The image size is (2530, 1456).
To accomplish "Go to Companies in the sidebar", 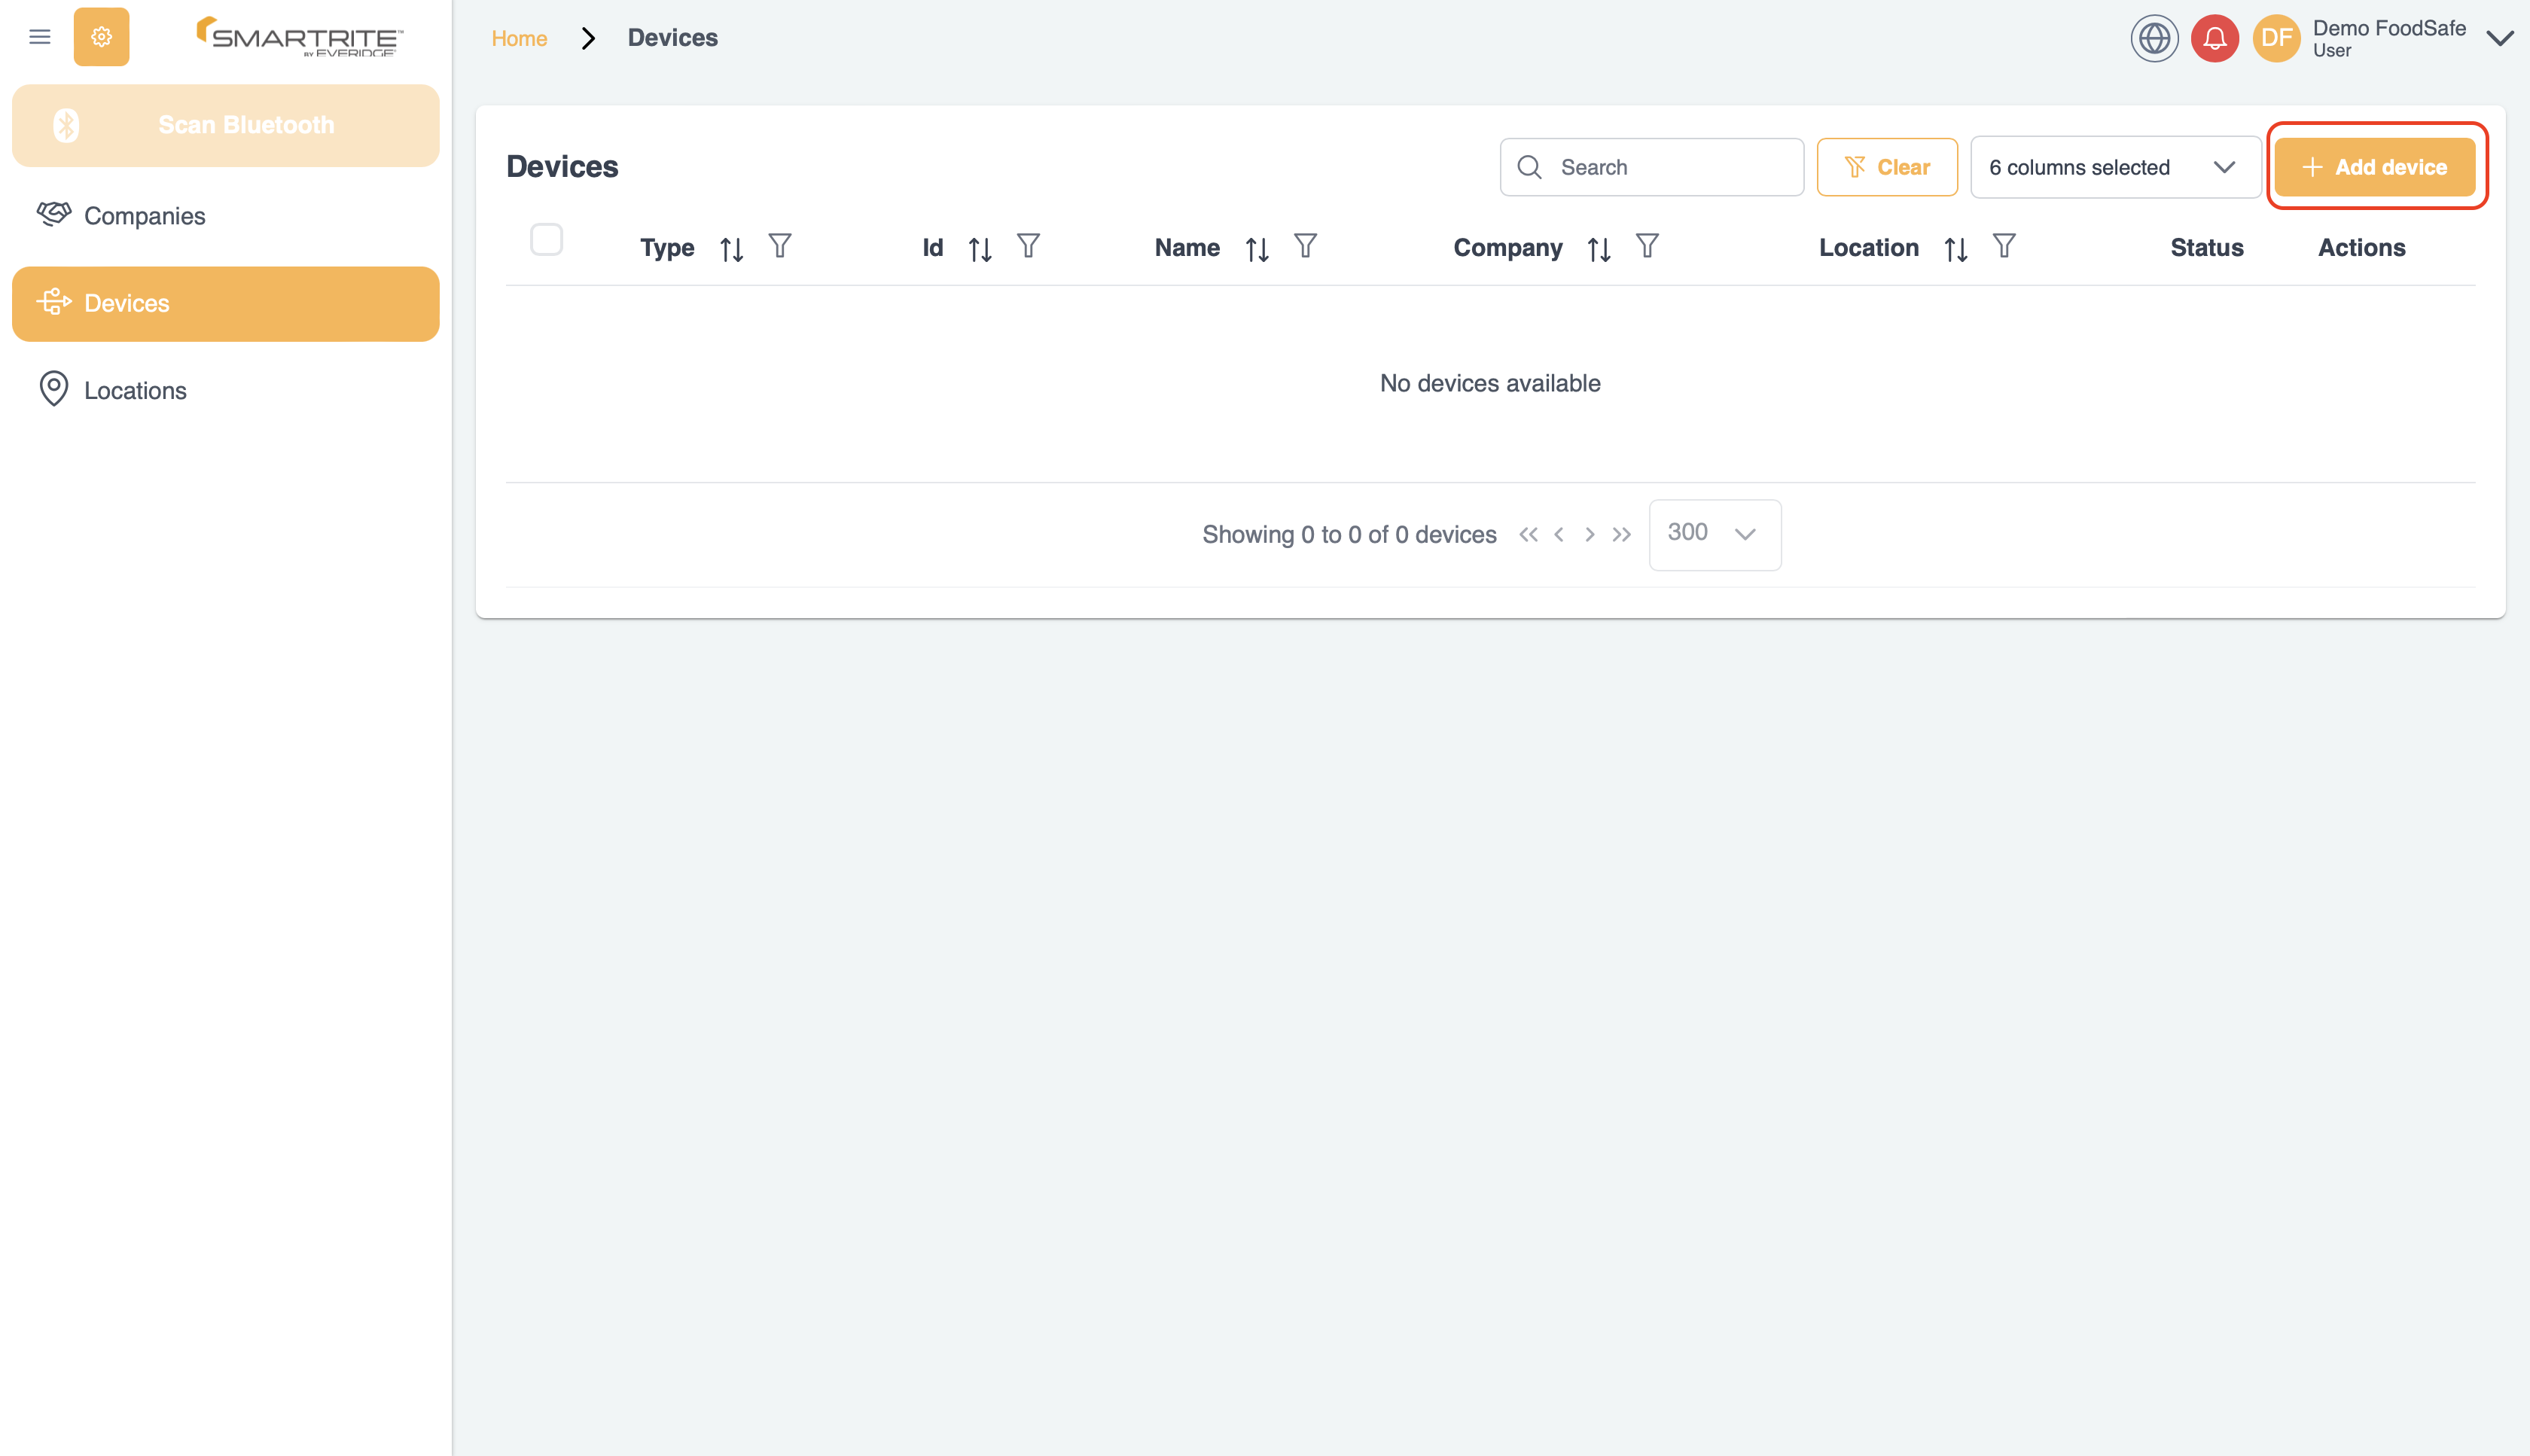I will 144,216.
